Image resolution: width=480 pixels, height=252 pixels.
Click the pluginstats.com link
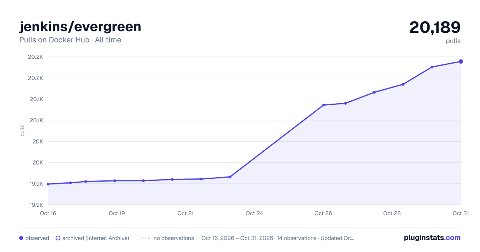click(432, 238)
